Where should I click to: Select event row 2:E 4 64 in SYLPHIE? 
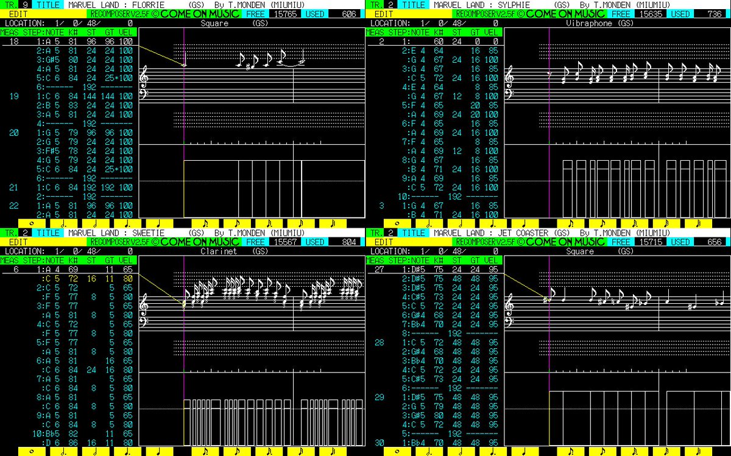[x=450, y=51]
